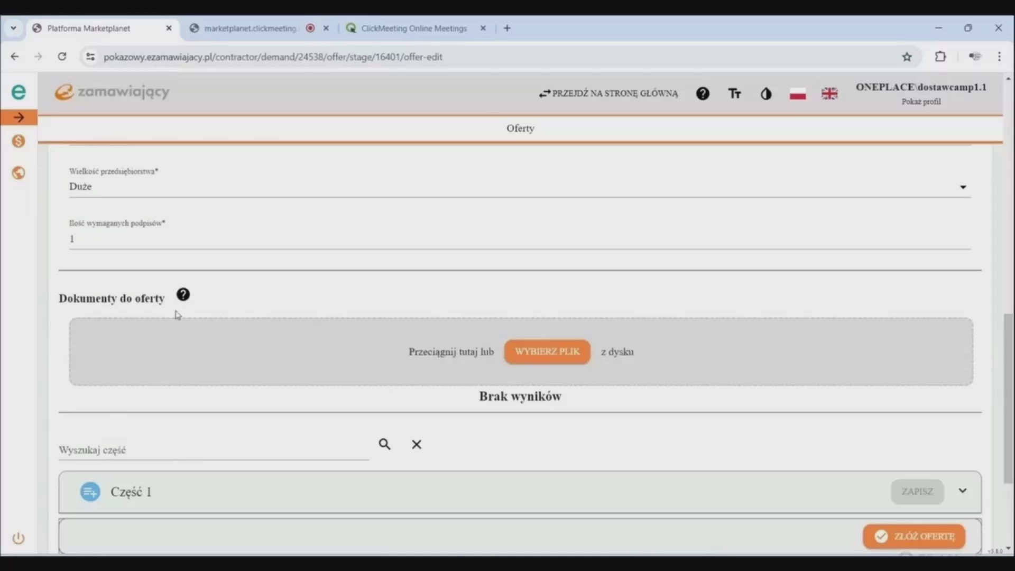
Task: Click the blue Część 1 list icon
Action: [90, 492]
